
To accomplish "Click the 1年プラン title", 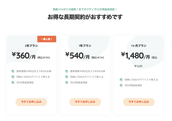I will pyautogui.click(x=85, y=46).
